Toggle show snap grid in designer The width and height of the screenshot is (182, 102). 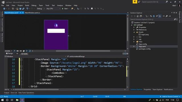pos(18,51)
